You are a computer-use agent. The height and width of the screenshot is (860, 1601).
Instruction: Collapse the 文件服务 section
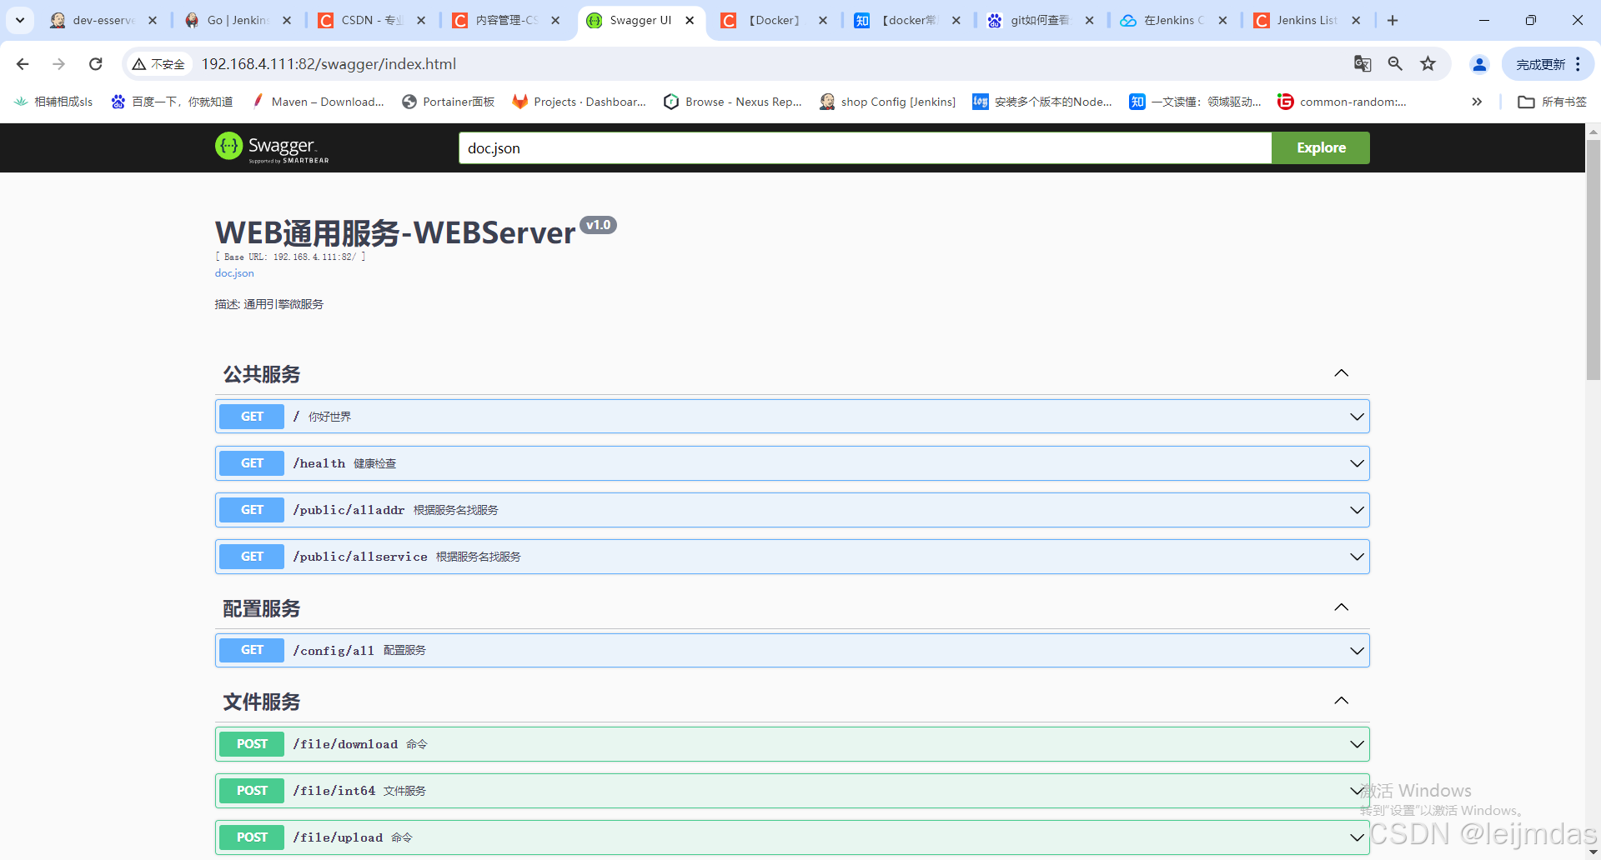pyautogui.click(x=1342, y=700)
